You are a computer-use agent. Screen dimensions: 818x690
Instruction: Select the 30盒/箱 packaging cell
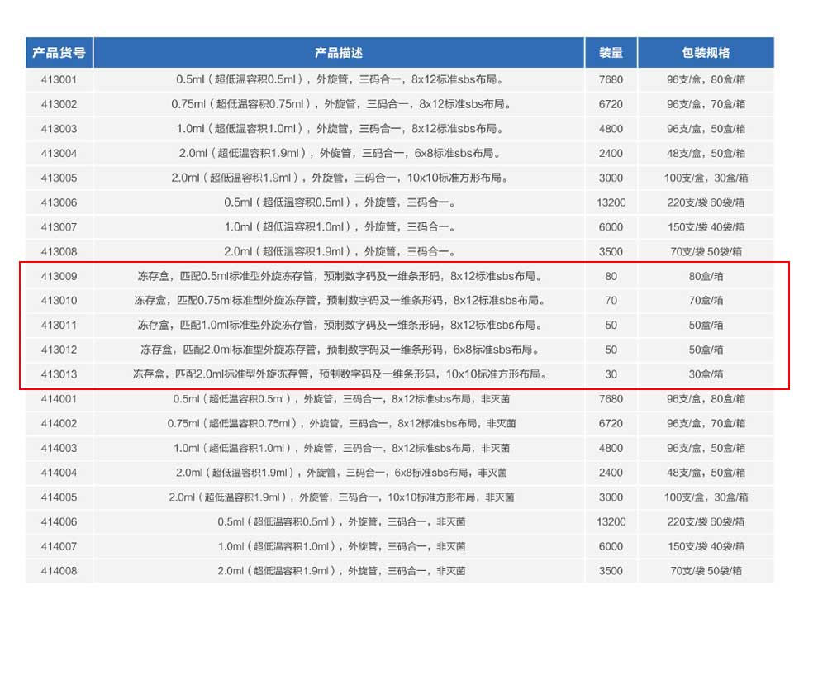706,374
